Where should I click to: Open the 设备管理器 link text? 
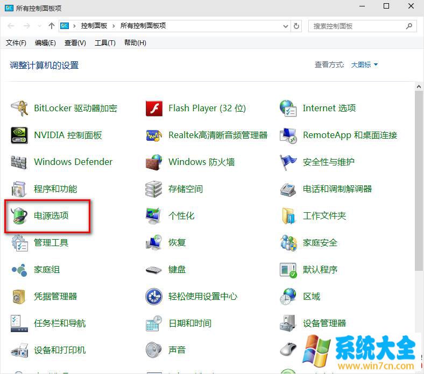[324, 323]
